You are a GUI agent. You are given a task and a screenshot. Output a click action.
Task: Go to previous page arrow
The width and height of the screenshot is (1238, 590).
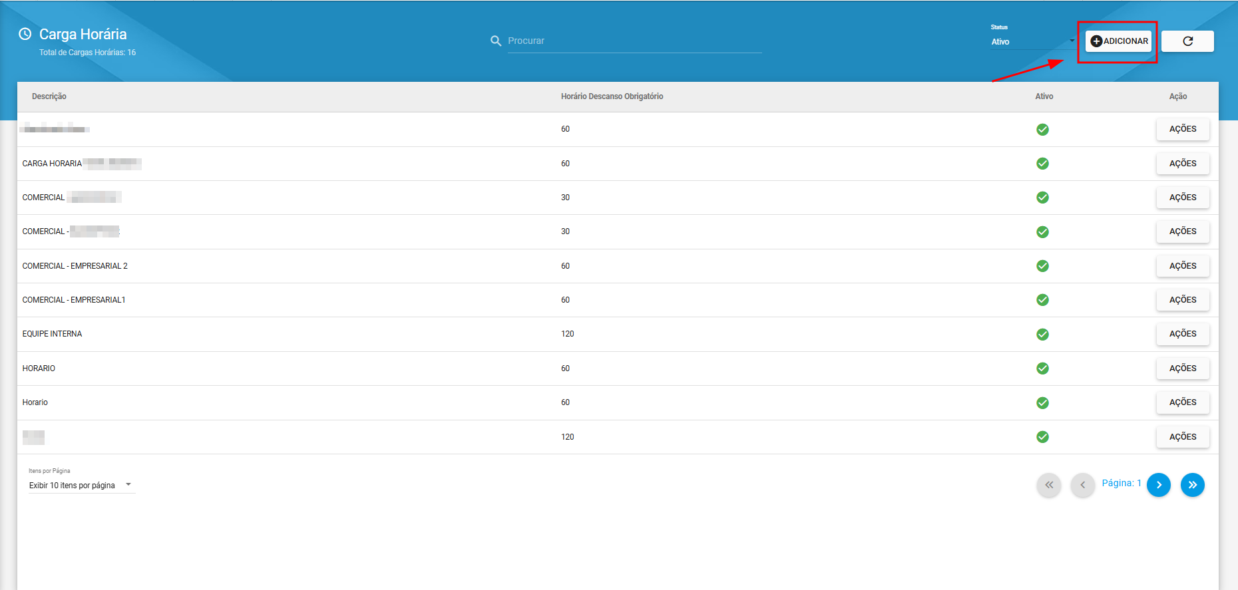click(x=1083, y=485)
